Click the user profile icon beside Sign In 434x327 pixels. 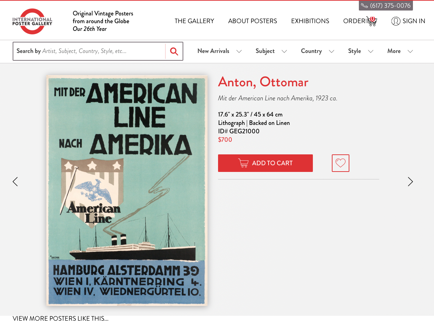point(396,21)
